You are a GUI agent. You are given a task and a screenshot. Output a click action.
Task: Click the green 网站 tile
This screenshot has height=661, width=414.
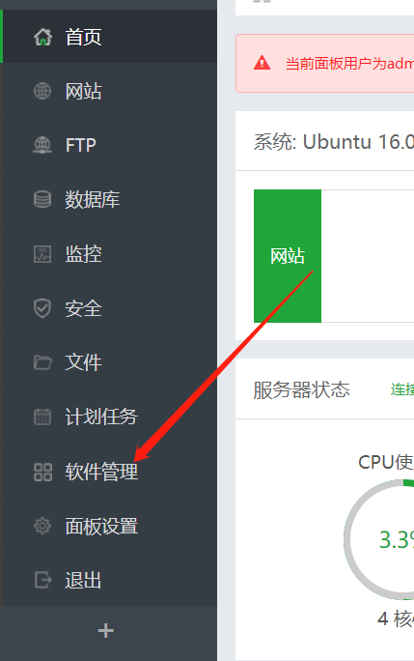coord(288,256)
